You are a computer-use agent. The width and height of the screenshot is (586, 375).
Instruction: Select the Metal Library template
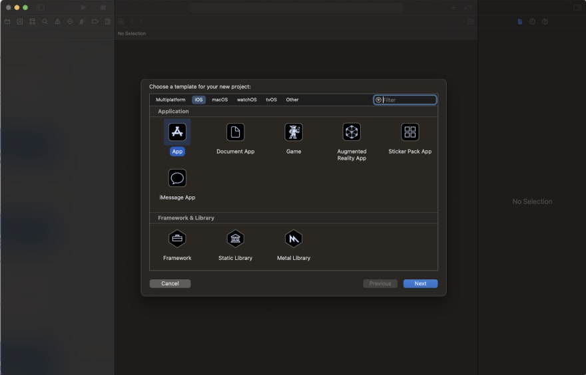tap(294, 245)
